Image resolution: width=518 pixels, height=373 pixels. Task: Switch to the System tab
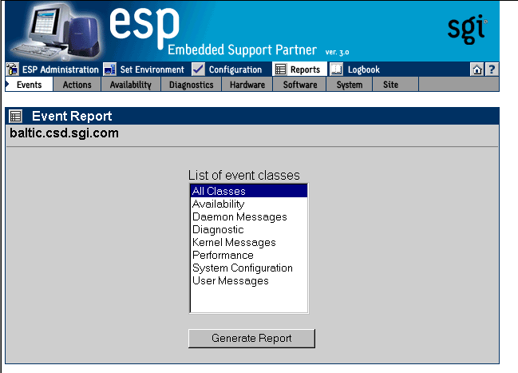pyautogui.click(x=350, y=85)
